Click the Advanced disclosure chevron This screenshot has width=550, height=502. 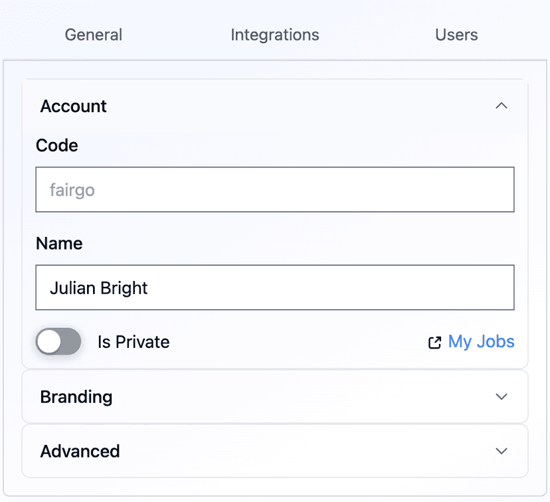(x=502, y=451)
